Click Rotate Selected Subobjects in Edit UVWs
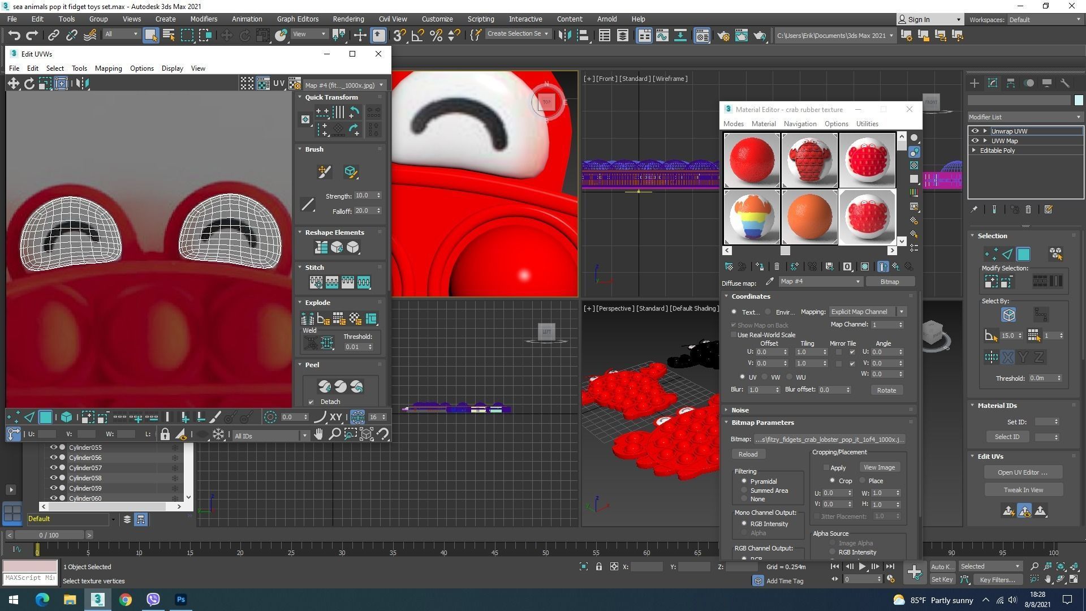Image resolution: width=1086 pixels, height=611 pixels. [x=29, y=84]
